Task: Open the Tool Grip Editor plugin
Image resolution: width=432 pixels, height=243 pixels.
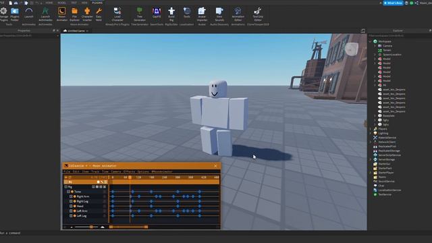Action: 258,14
